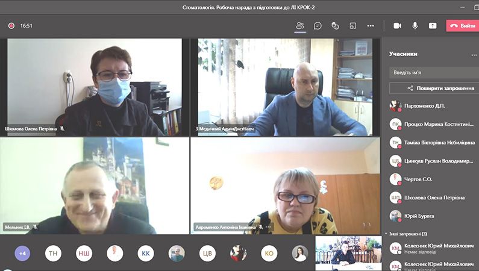Click the KO avatar in bottom strip

pos(269,254)
